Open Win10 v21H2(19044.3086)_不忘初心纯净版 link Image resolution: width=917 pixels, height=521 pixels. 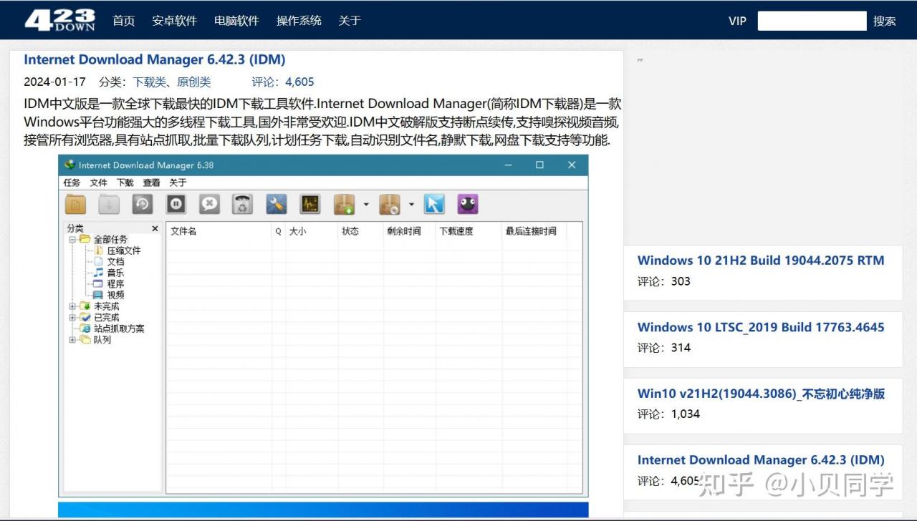click(x=761, y=394)
